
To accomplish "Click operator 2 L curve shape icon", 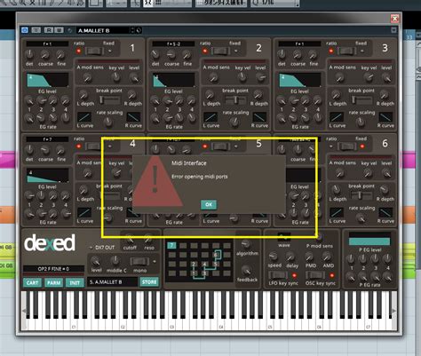I will (x=210, y=117).
